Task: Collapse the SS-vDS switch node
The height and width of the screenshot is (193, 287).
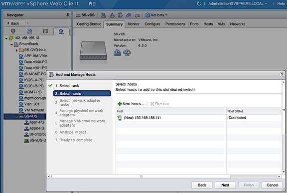Action: (x=16, y=117)
